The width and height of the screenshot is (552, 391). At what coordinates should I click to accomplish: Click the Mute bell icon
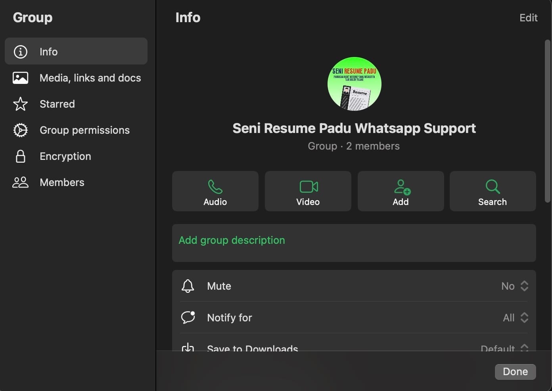click(188, 286)
